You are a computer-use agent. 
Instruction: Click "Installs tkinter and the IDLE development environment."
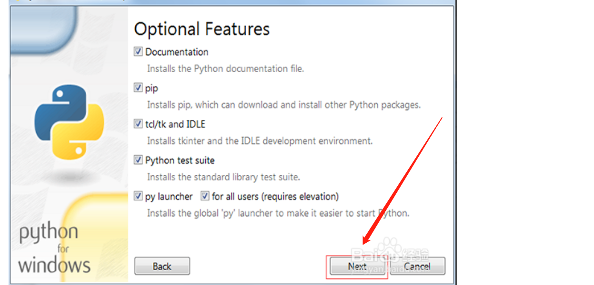click(260, 141)
